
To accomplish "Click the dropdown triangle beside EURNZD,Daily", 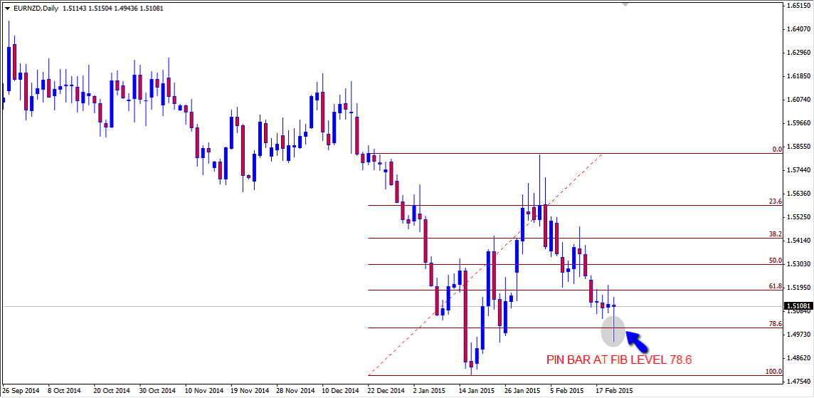I will pyautogui.click(x=7, y=9).
